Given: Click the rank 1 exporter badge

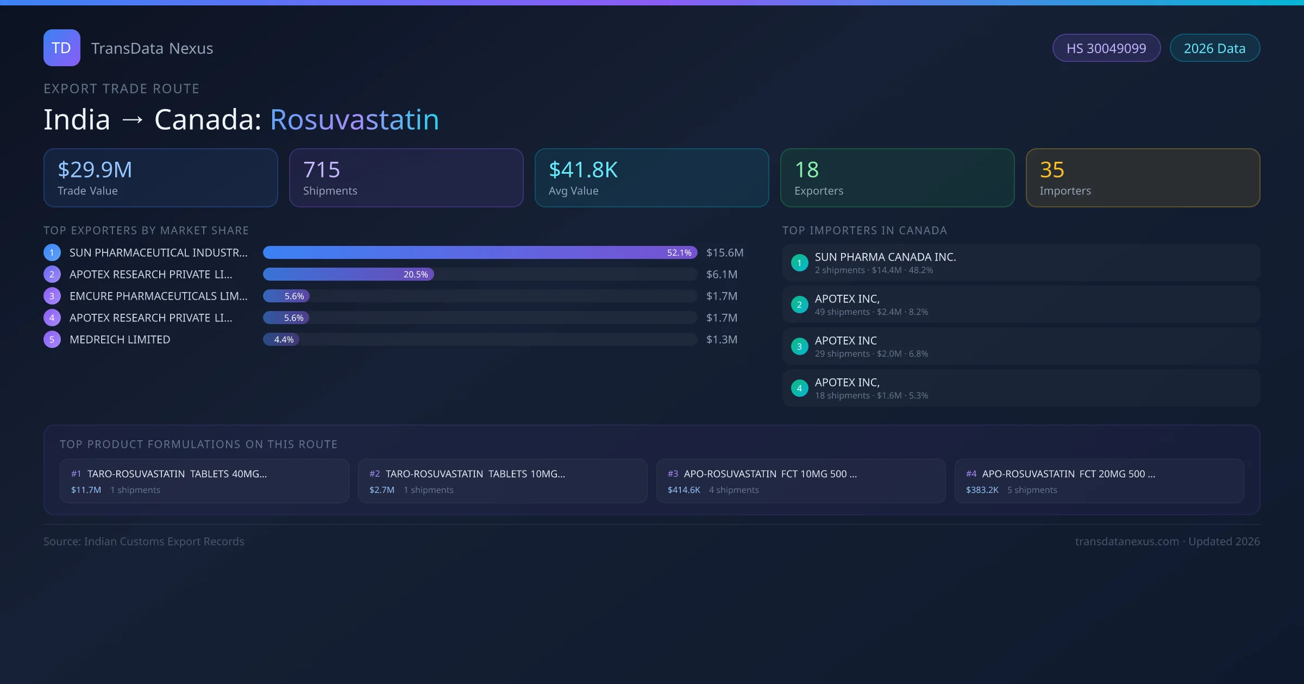Looking at the screenshot, I should pos(52,252).
